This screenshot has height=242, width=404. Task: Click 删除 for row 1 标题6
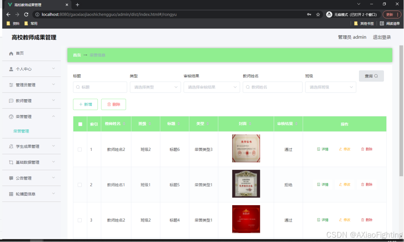coord(367,149)
